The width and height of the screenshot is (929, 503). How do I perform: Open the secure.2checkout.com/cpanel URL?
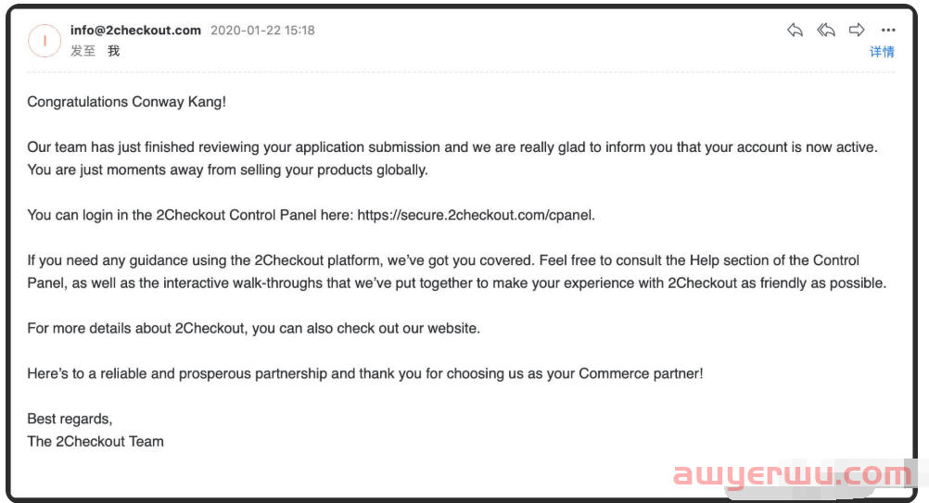[x=475, y=215]
